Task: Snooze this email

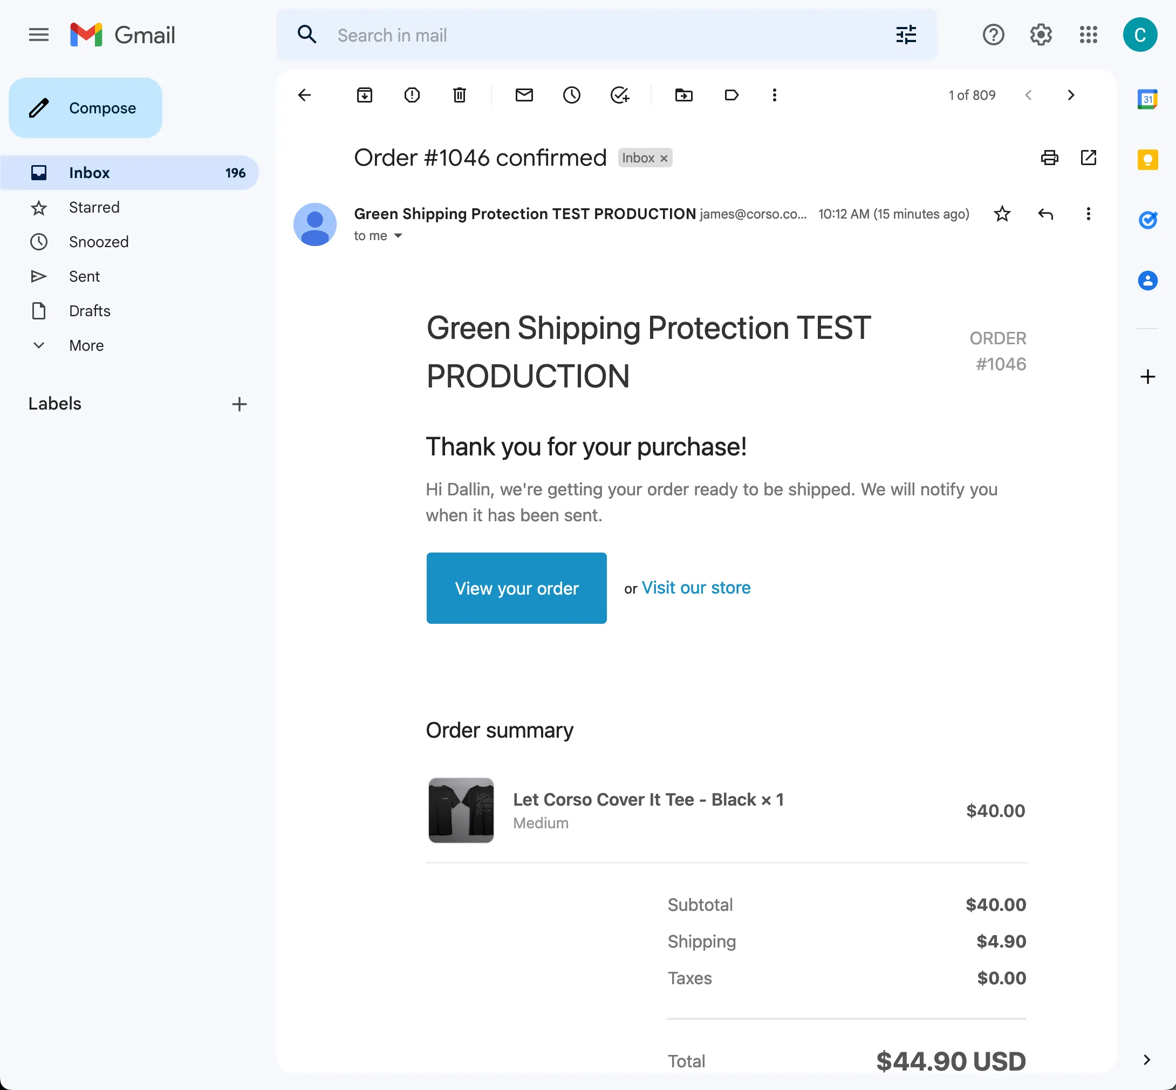Action: tap(571, 95)
